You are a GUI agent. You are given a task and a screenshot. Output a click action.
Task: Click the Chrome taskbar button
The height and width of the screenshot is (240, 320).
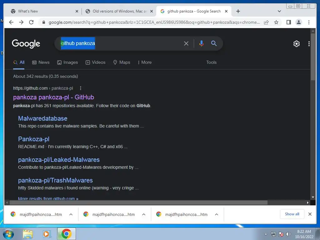tap(67, 234)
